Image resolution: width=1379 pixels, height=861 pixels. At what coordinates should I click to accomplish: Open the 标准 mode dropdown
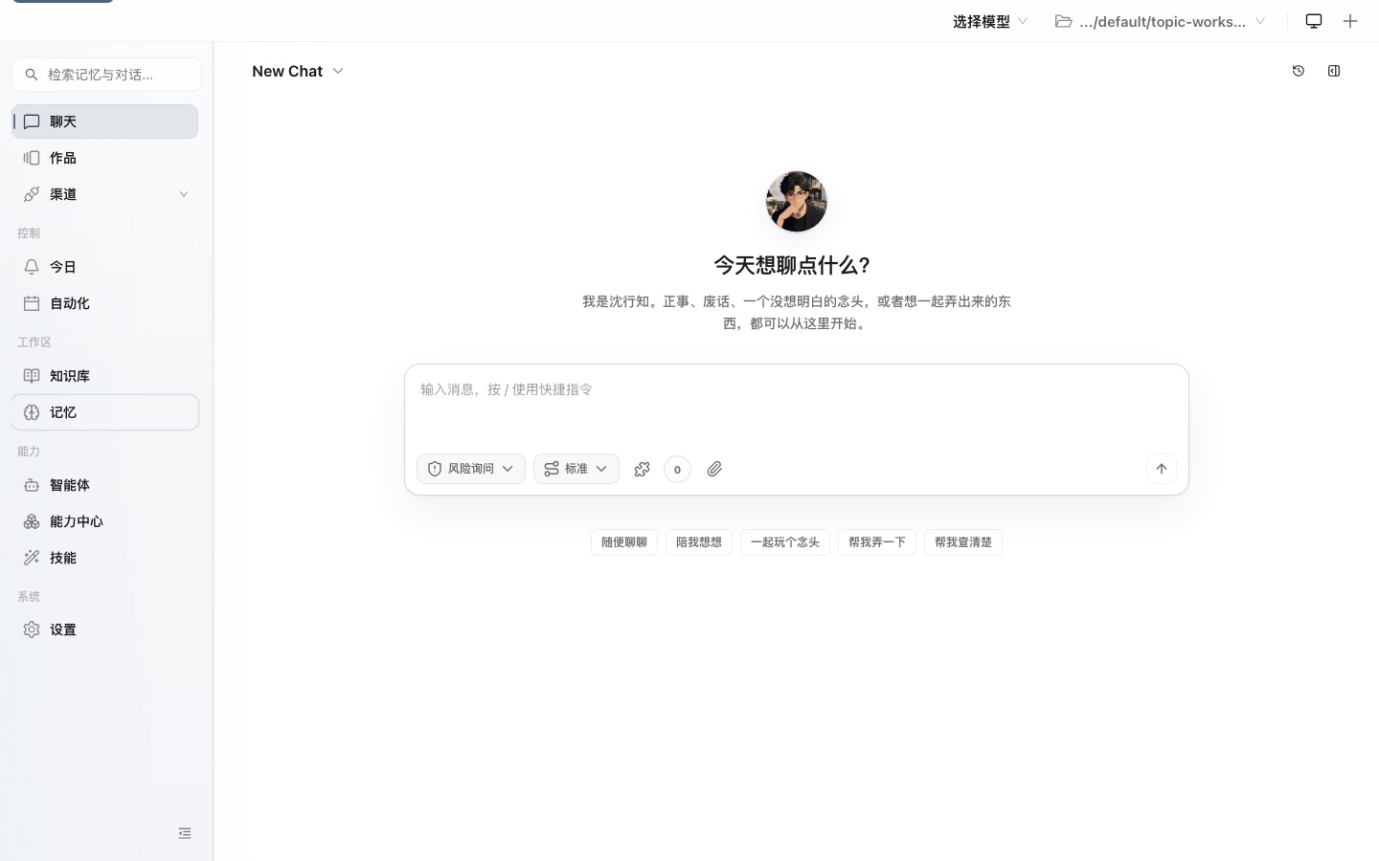click(x=576, y=469)
